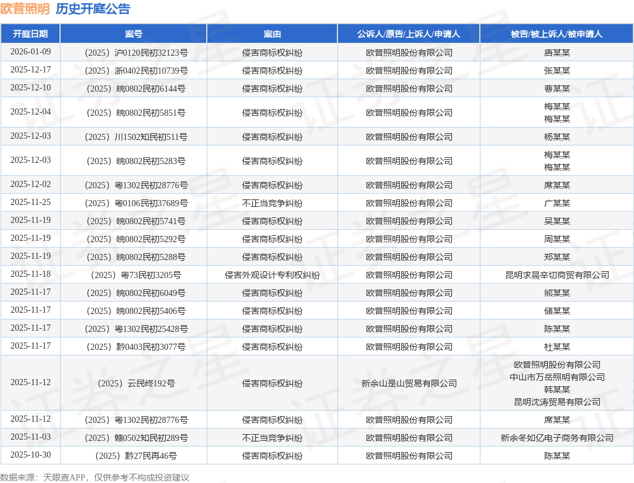Click defendant 吴某某
The image size is (634, 483).
557,221
